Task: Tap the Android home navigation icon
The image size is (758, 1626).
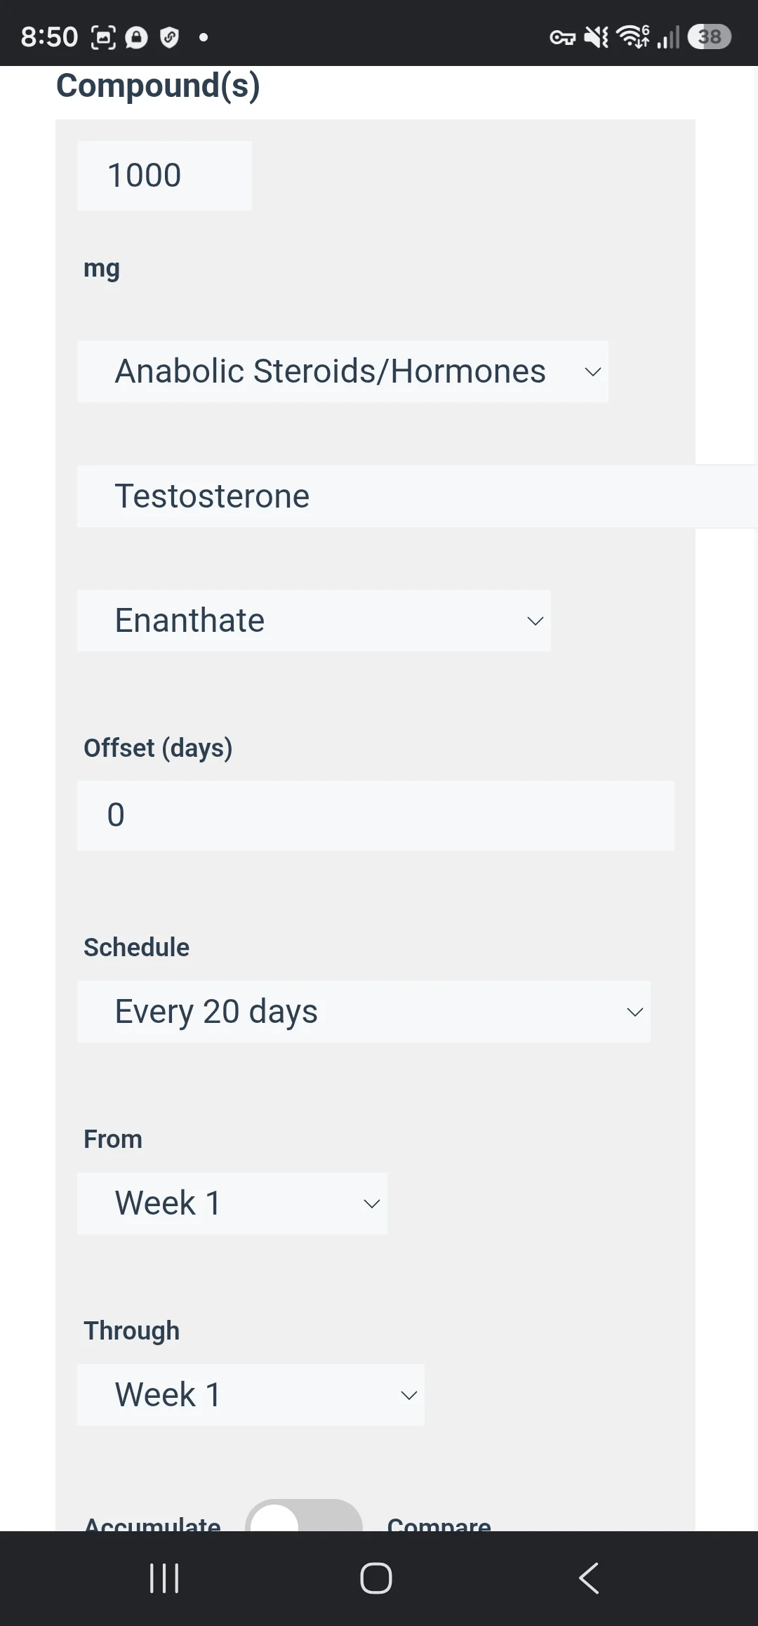Action: tap(376, 1578)
